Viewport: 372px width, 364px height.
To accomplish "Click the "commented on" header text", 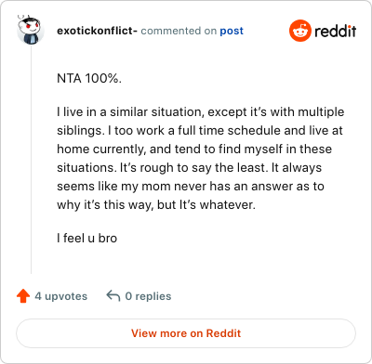I will (x=179, y=31).
